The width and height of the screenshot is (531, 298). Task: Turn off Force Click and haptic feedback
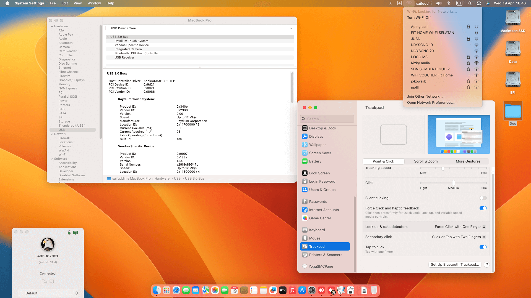(483, 208)
